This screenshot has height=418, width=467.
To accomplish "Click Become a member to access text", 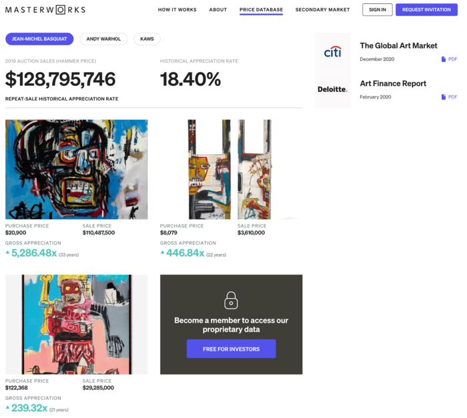I will point(231,325).
